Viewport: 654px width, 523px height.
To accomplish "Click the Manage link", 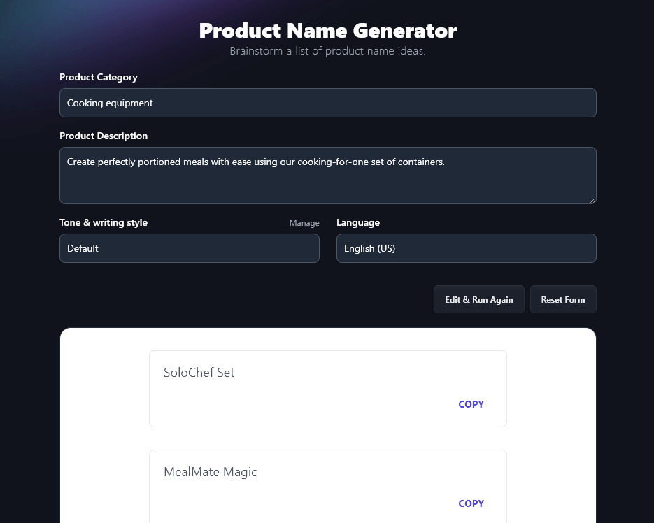I will 304,223.
